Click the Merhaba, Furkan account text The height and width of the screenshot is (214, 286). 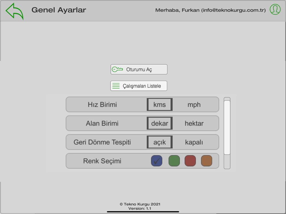pos(210,10)
